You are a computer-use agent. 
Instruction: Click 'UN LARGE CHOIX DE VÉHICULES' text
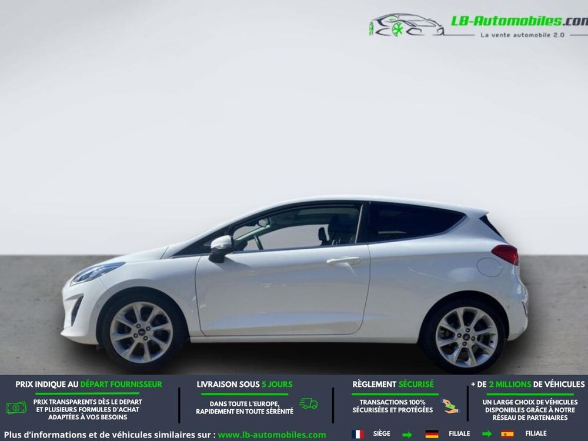point(530,402)
